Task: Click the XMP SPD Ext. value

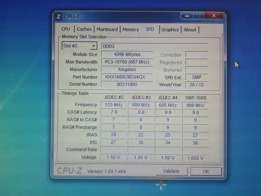Action: [197, 77]
